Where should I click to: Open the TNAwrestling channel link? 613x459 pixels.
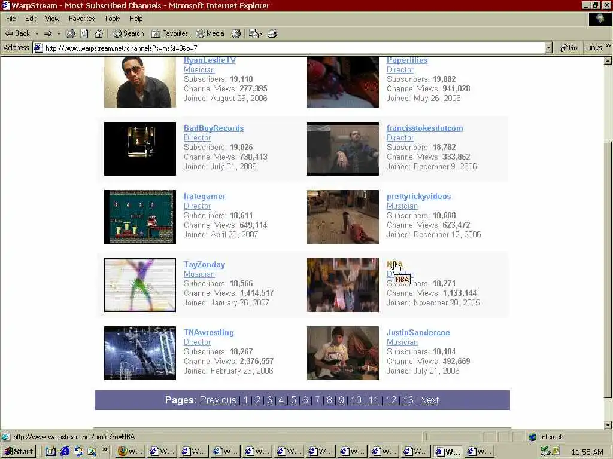point(209,332)
